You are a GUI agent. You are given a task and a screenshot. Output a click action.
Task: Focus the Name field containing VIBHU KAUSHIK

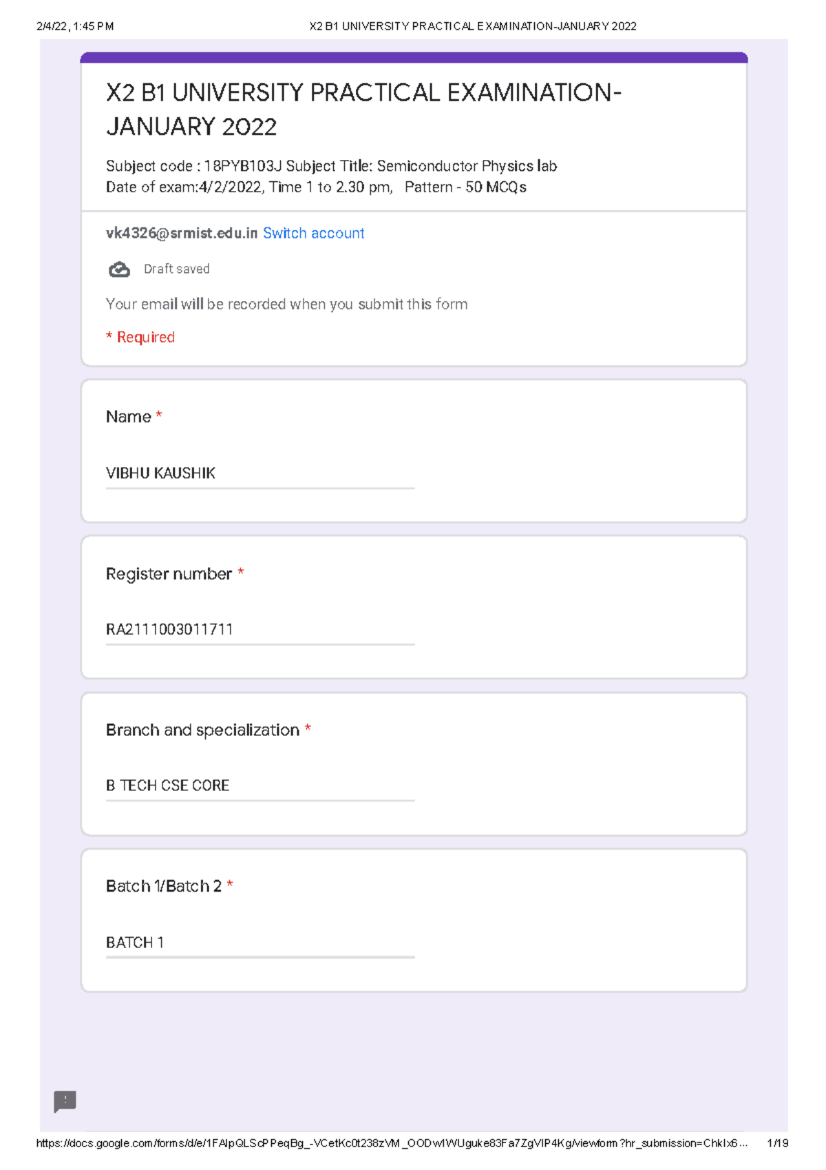click(x=260, y=473)
